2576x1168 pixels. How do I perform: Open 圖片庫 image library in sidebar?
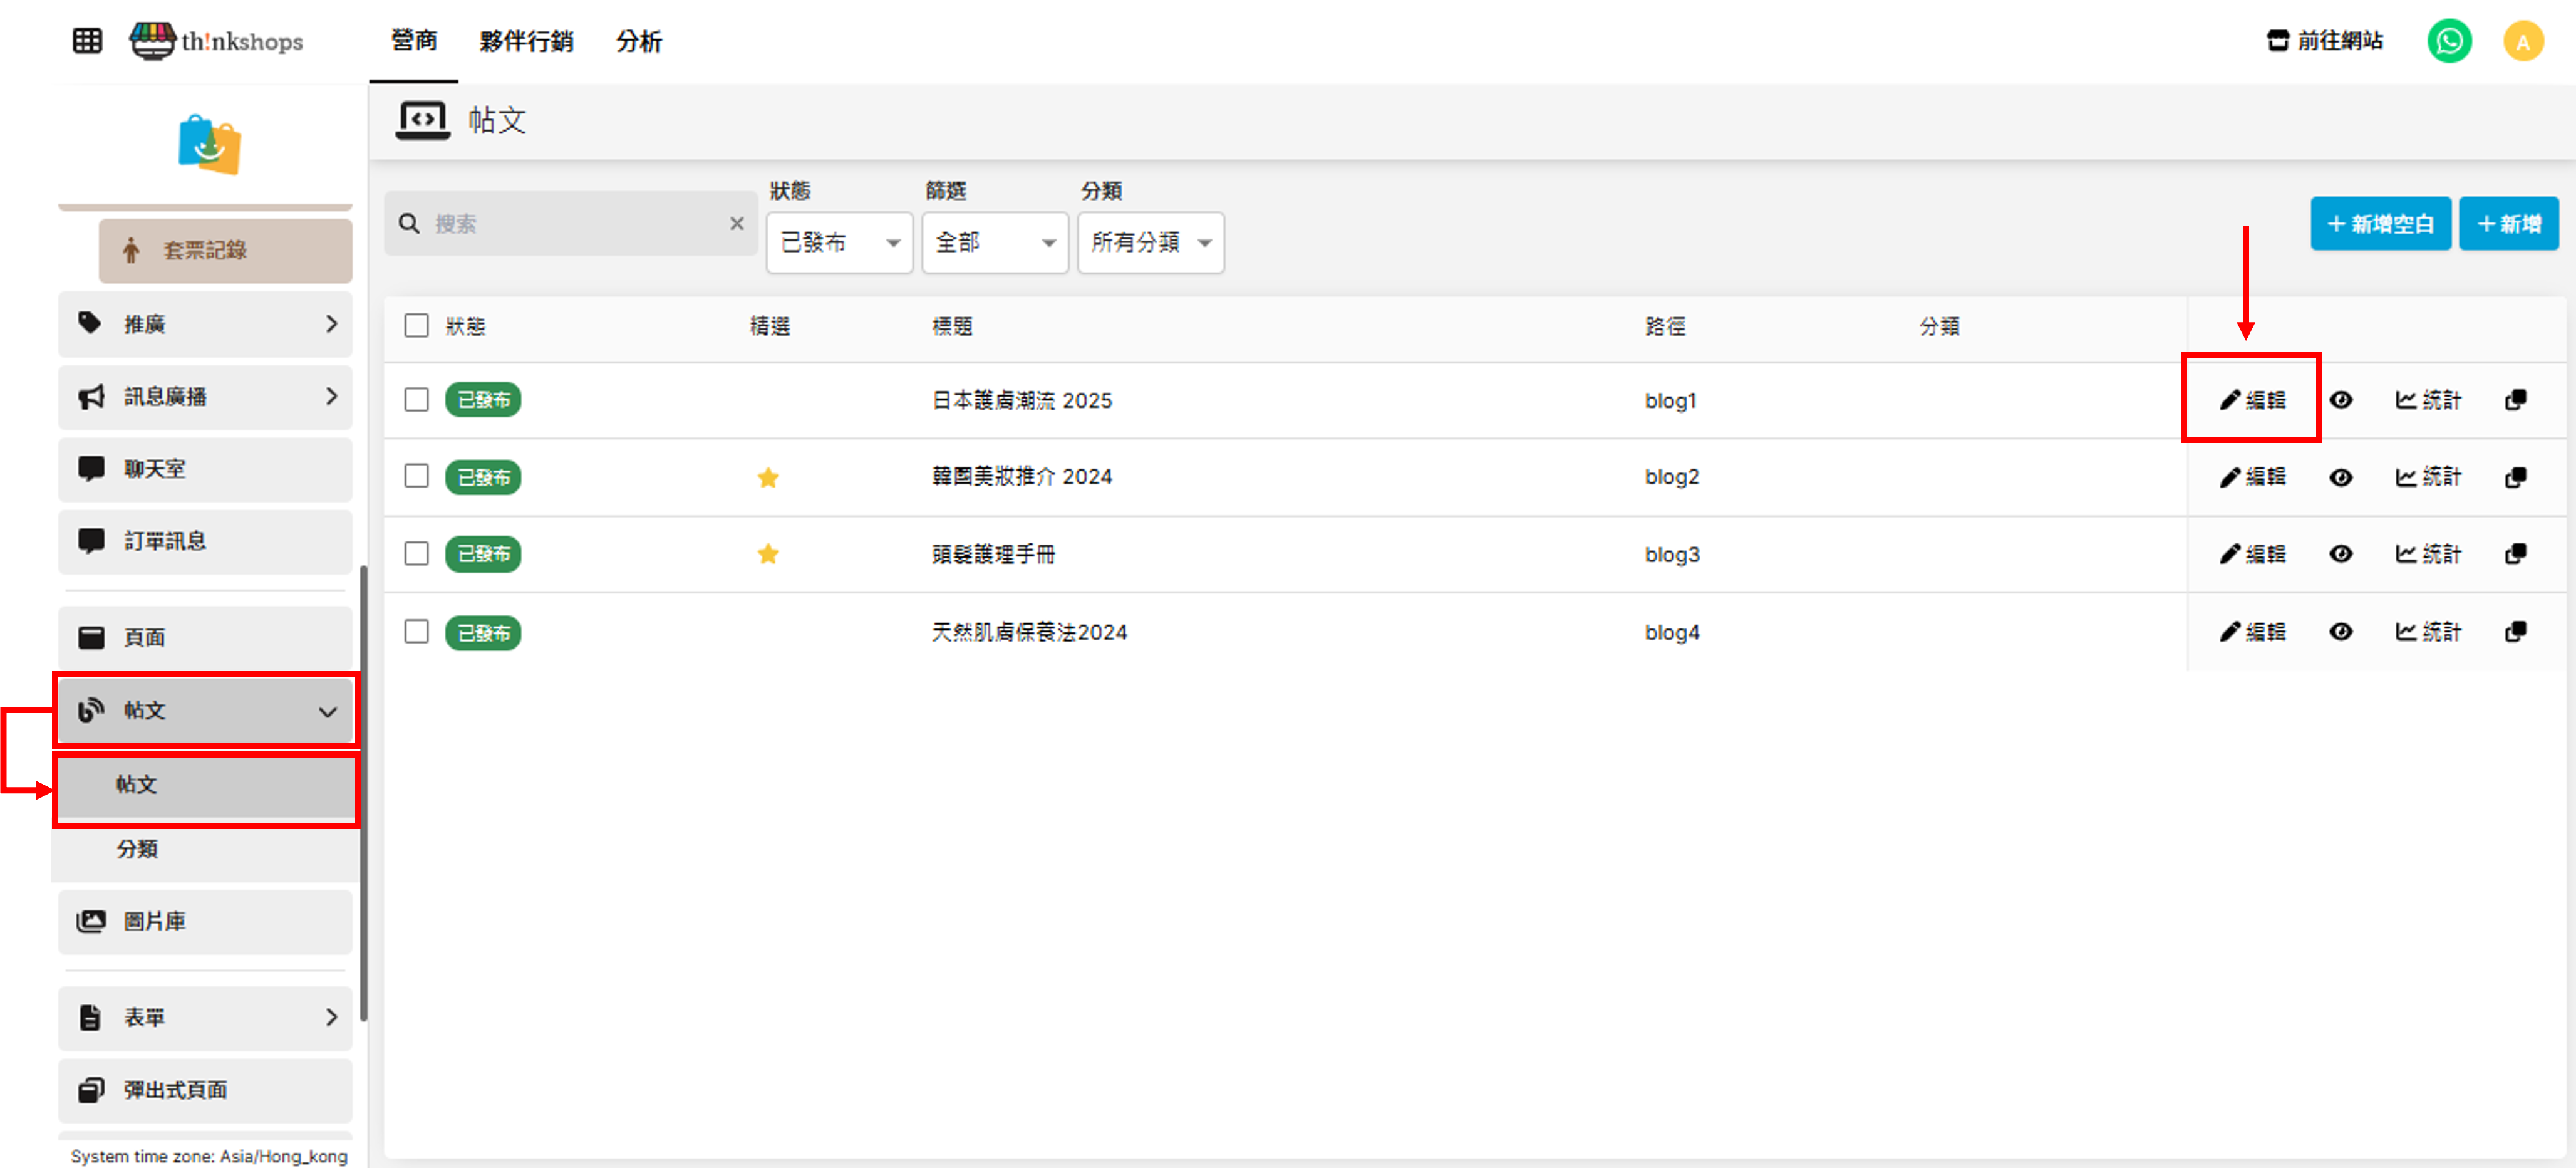pyautogui.click(x=205, y=920)
